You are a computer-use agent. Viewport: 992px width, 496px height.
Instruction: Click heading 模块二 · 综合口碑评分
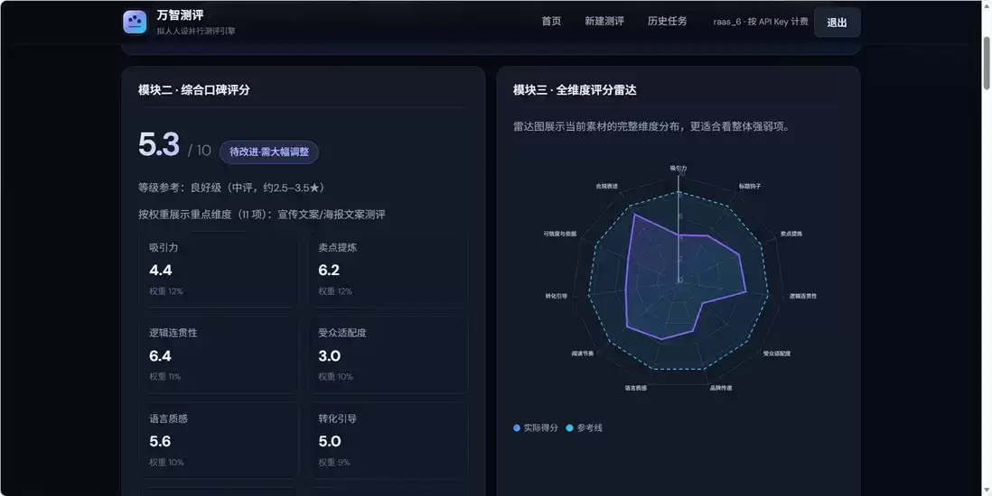(194, 89)
